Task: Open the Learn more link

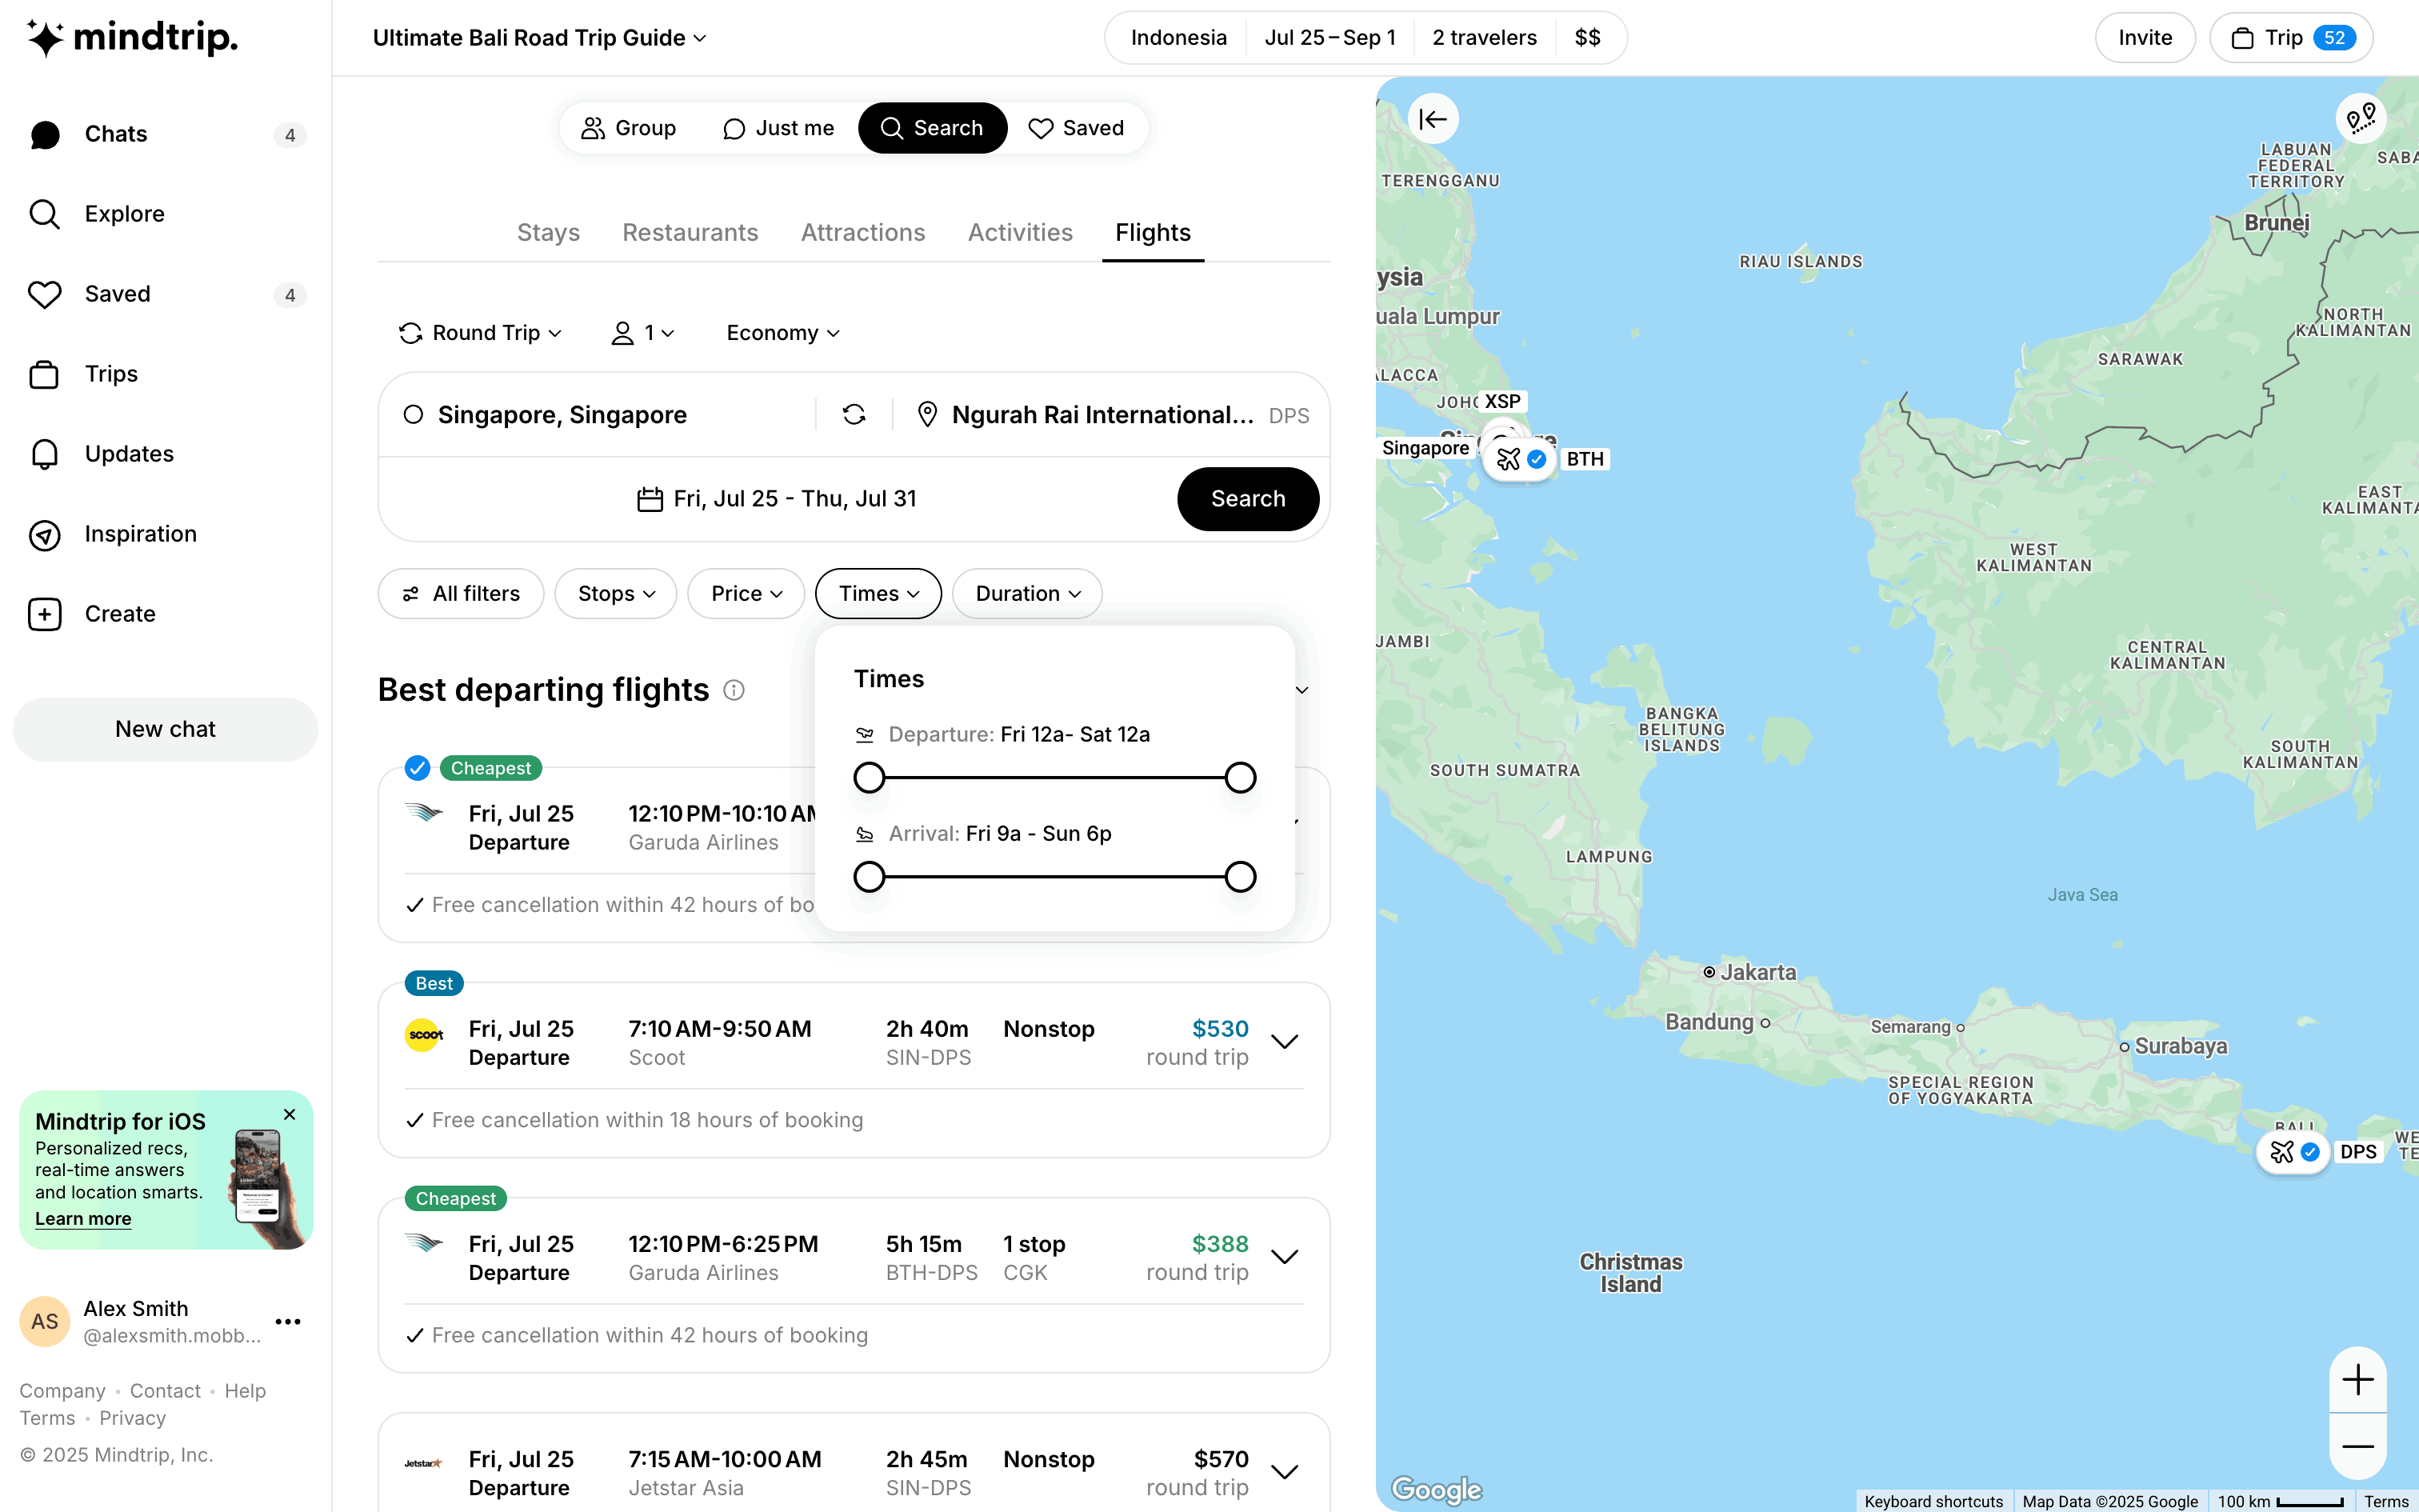Action: (83, 1219)
